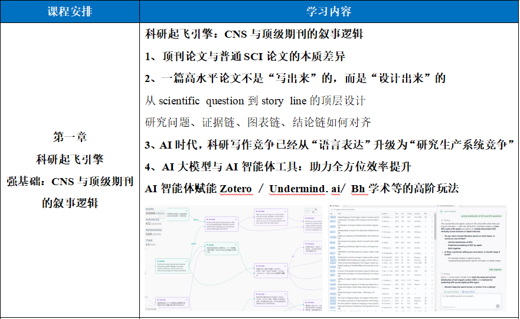Click the 'Ask anything about your project' input
520x319 pixels.
click(x=471, y=301)
